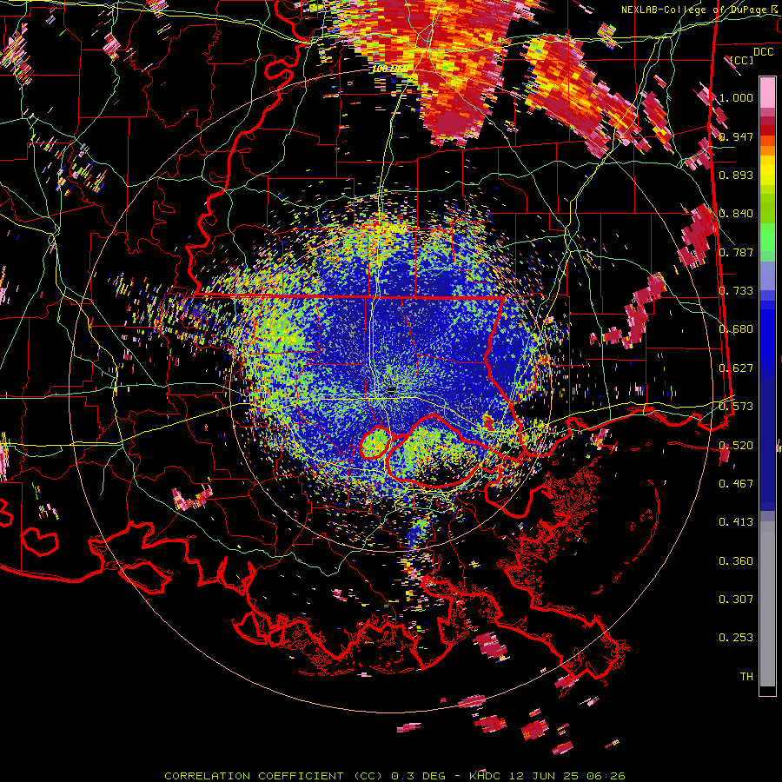Select the 0.520 scale value

736,445
